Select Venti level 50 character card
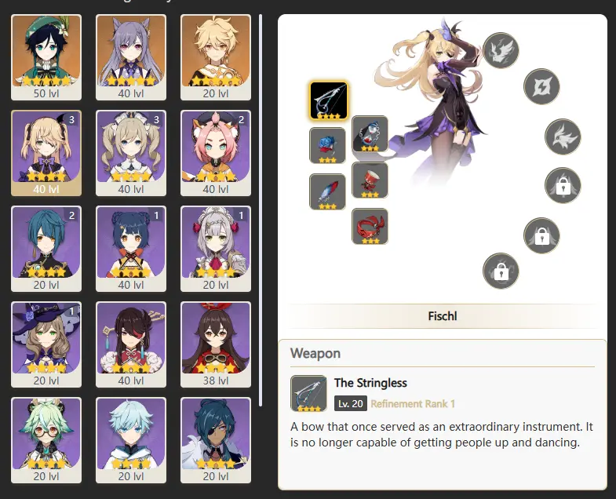The image size is (616, 499). 46,57
